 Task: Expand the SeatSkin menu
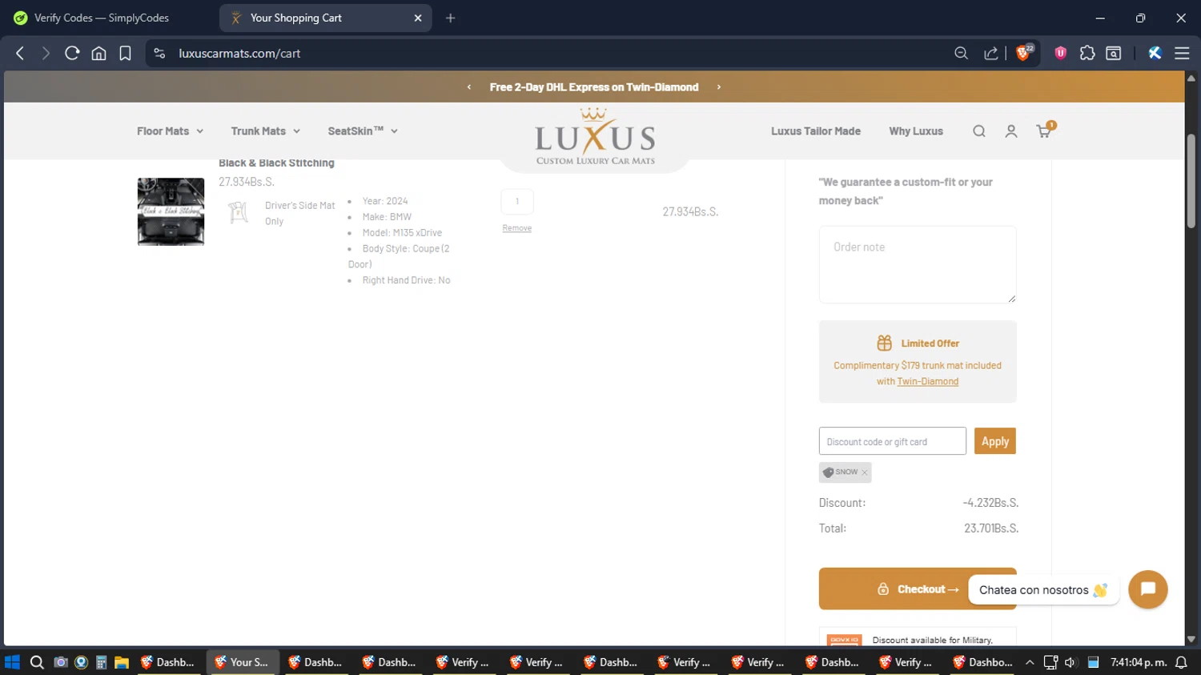coord(363,131)
